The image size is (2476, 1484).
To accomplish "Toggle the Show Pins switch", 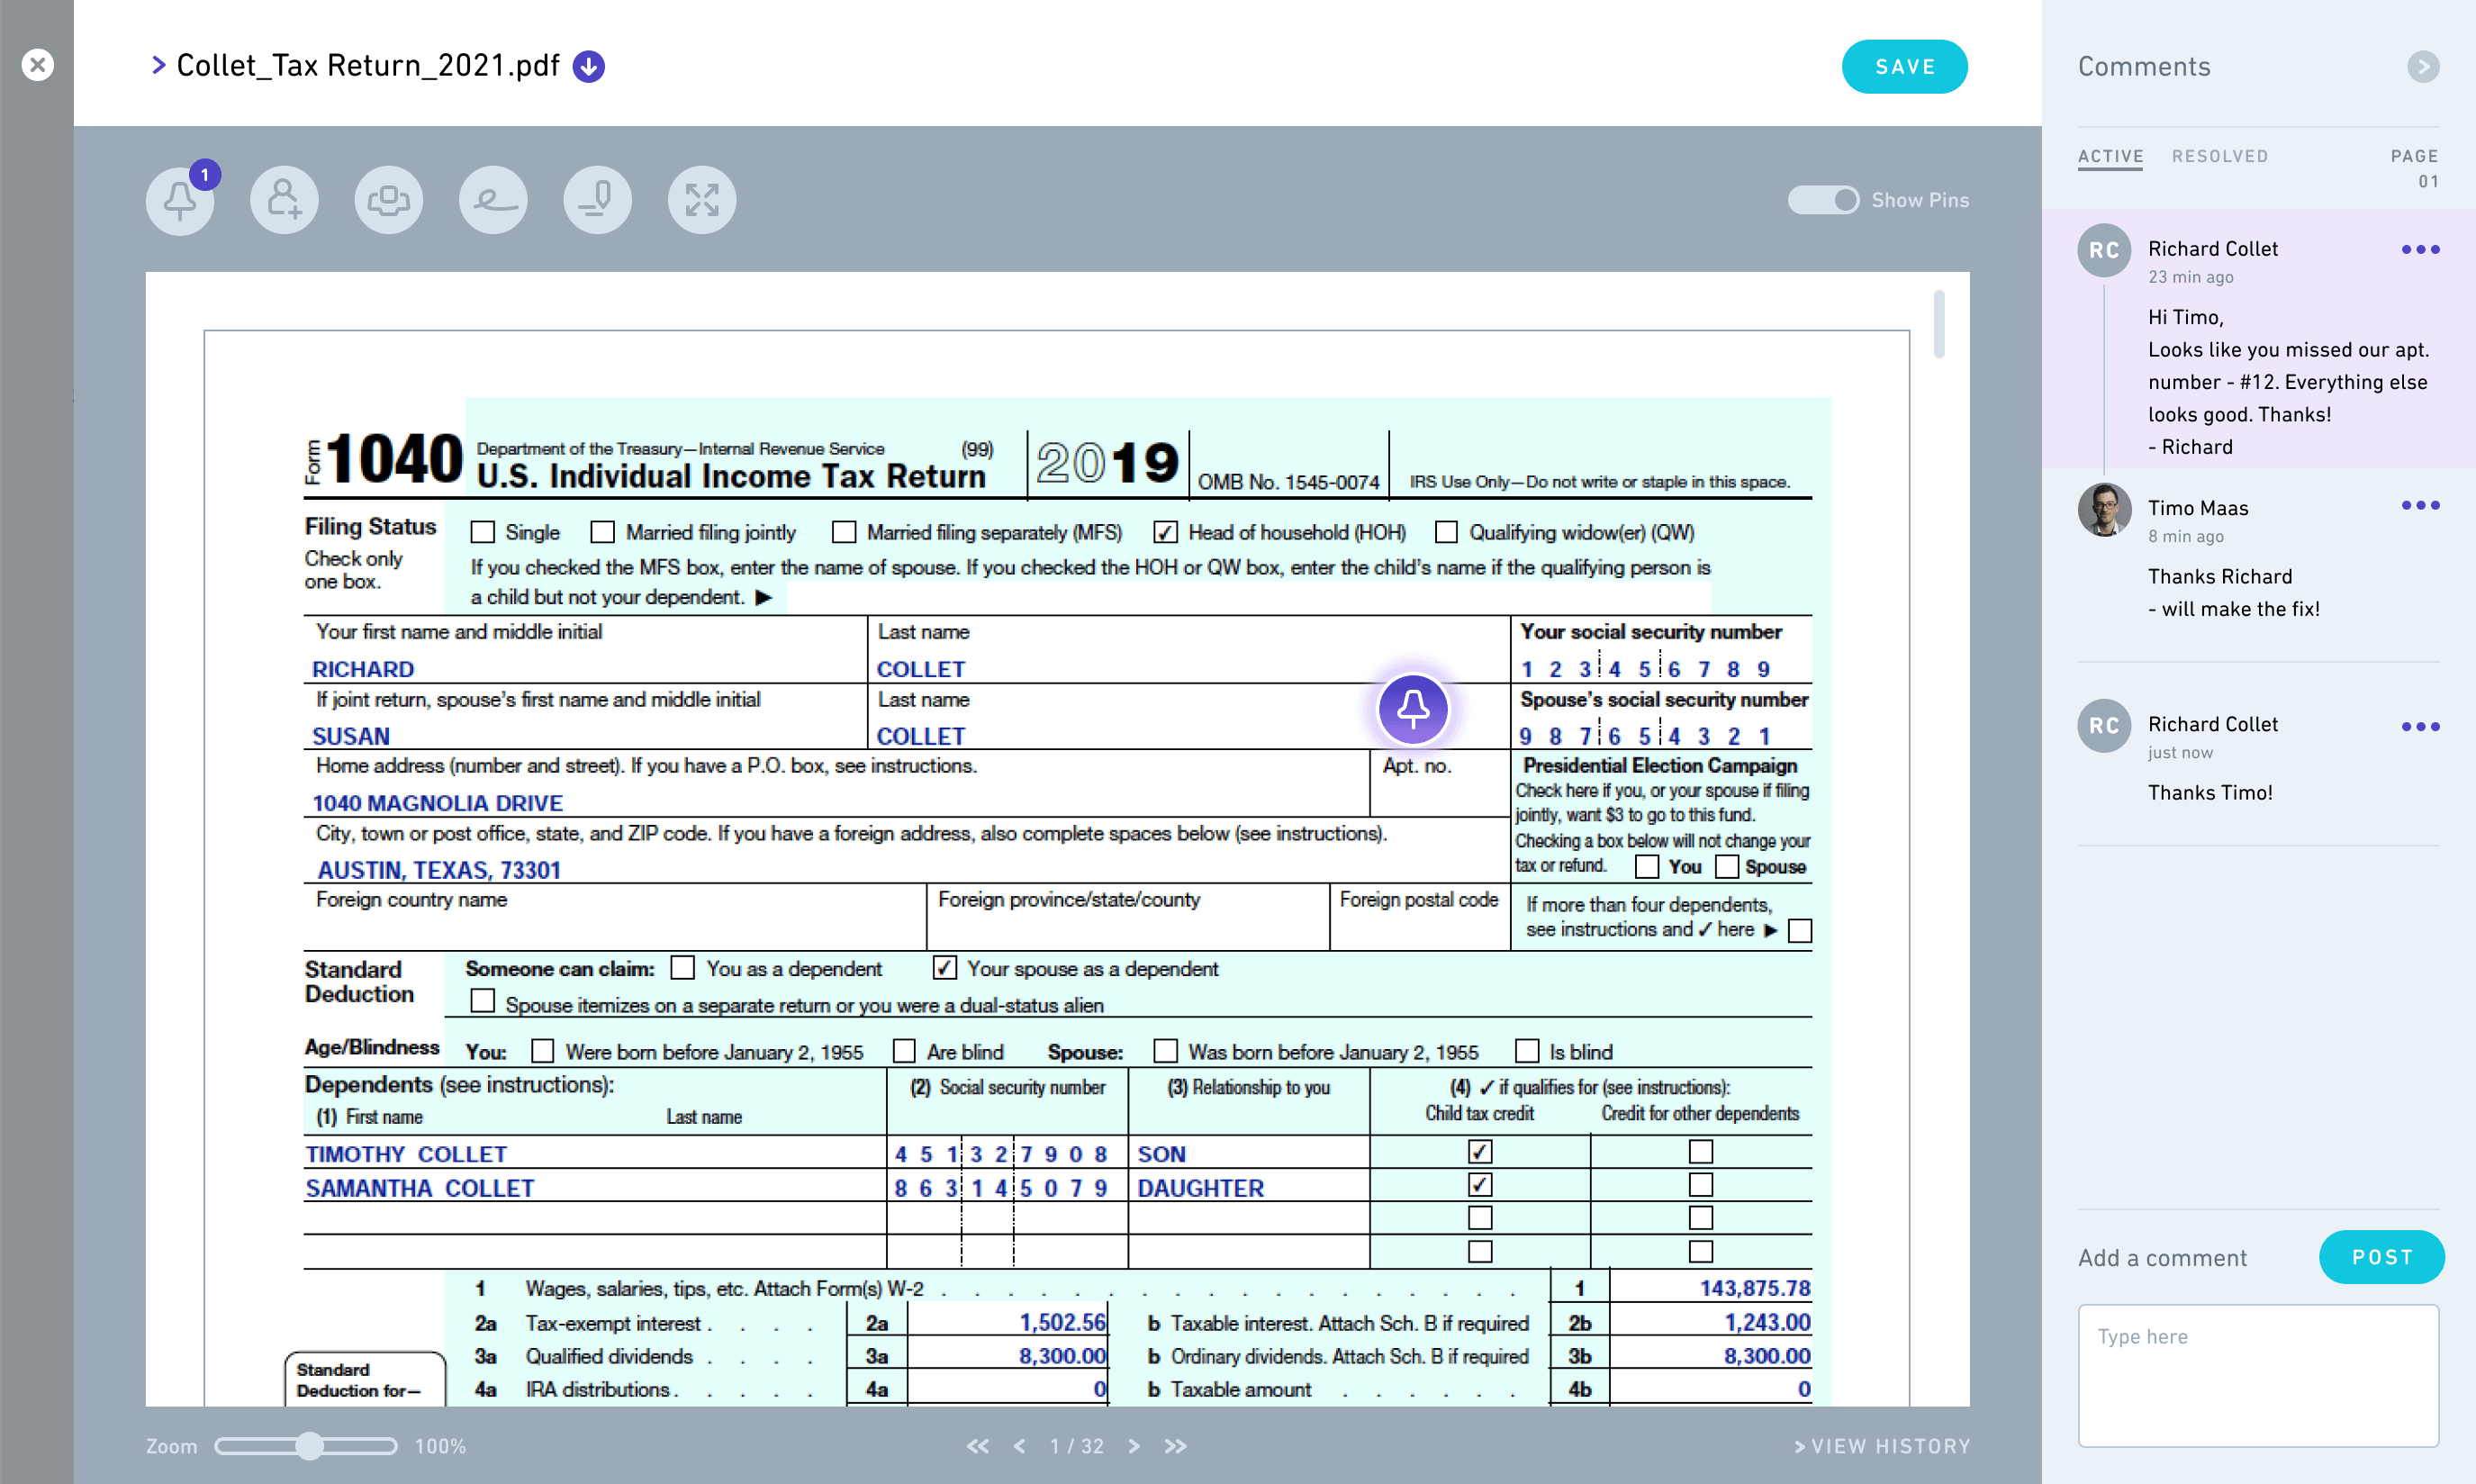I will 1823,200.
